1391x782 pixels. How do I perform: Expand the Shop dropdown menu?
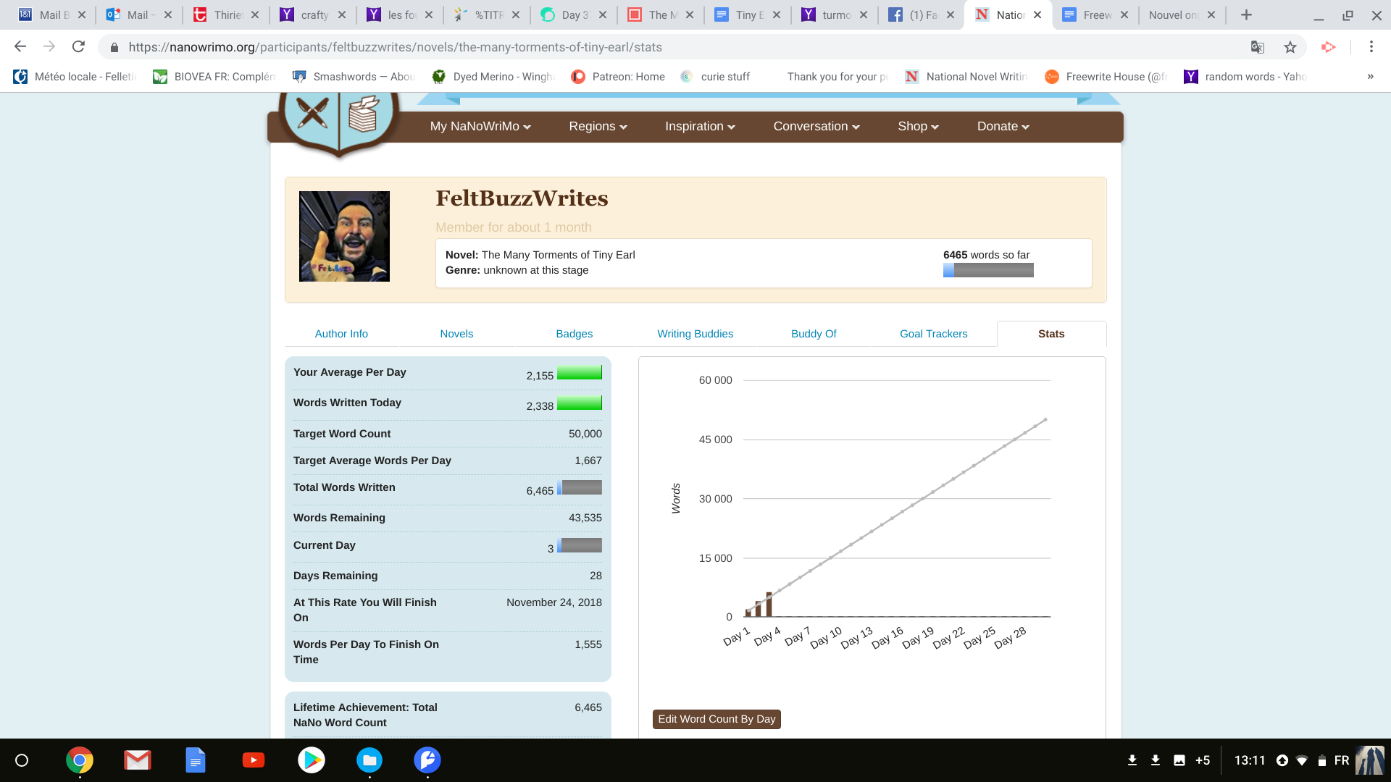tap(918, 127)
